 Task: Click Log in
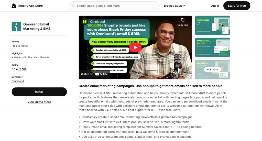(215, 6)
